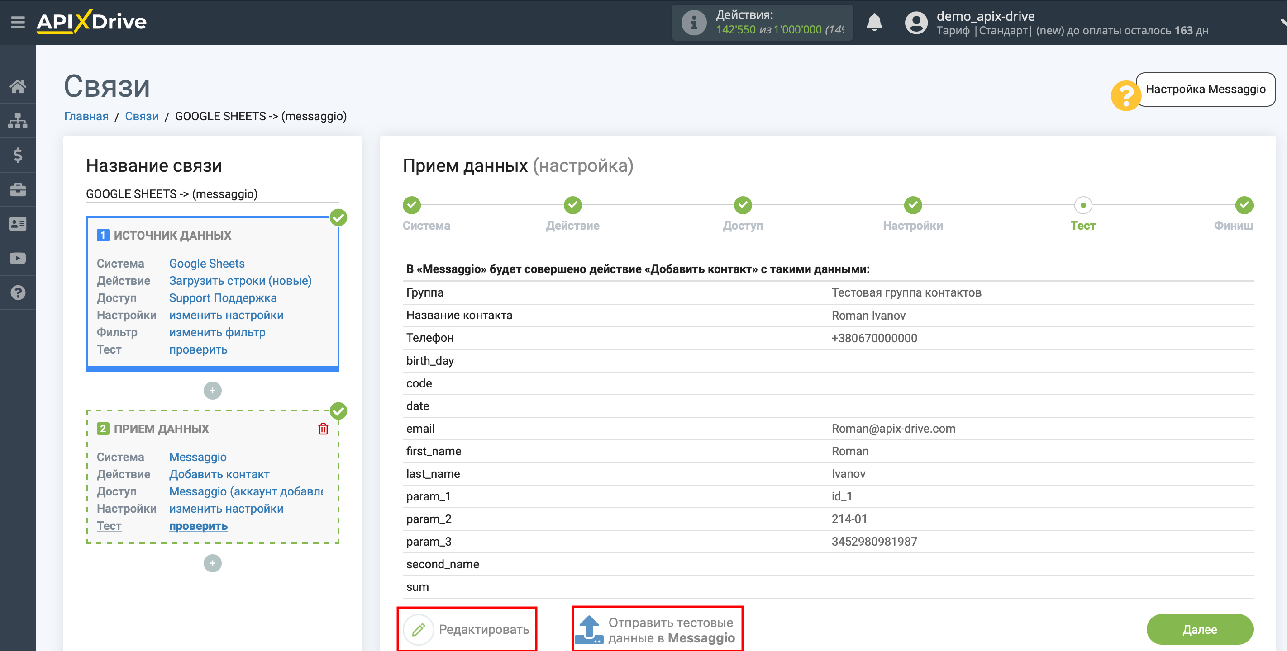Click the birth_day field label
Image resolution: width=1287 pixels, height=651 pixels.
(430, 361)
